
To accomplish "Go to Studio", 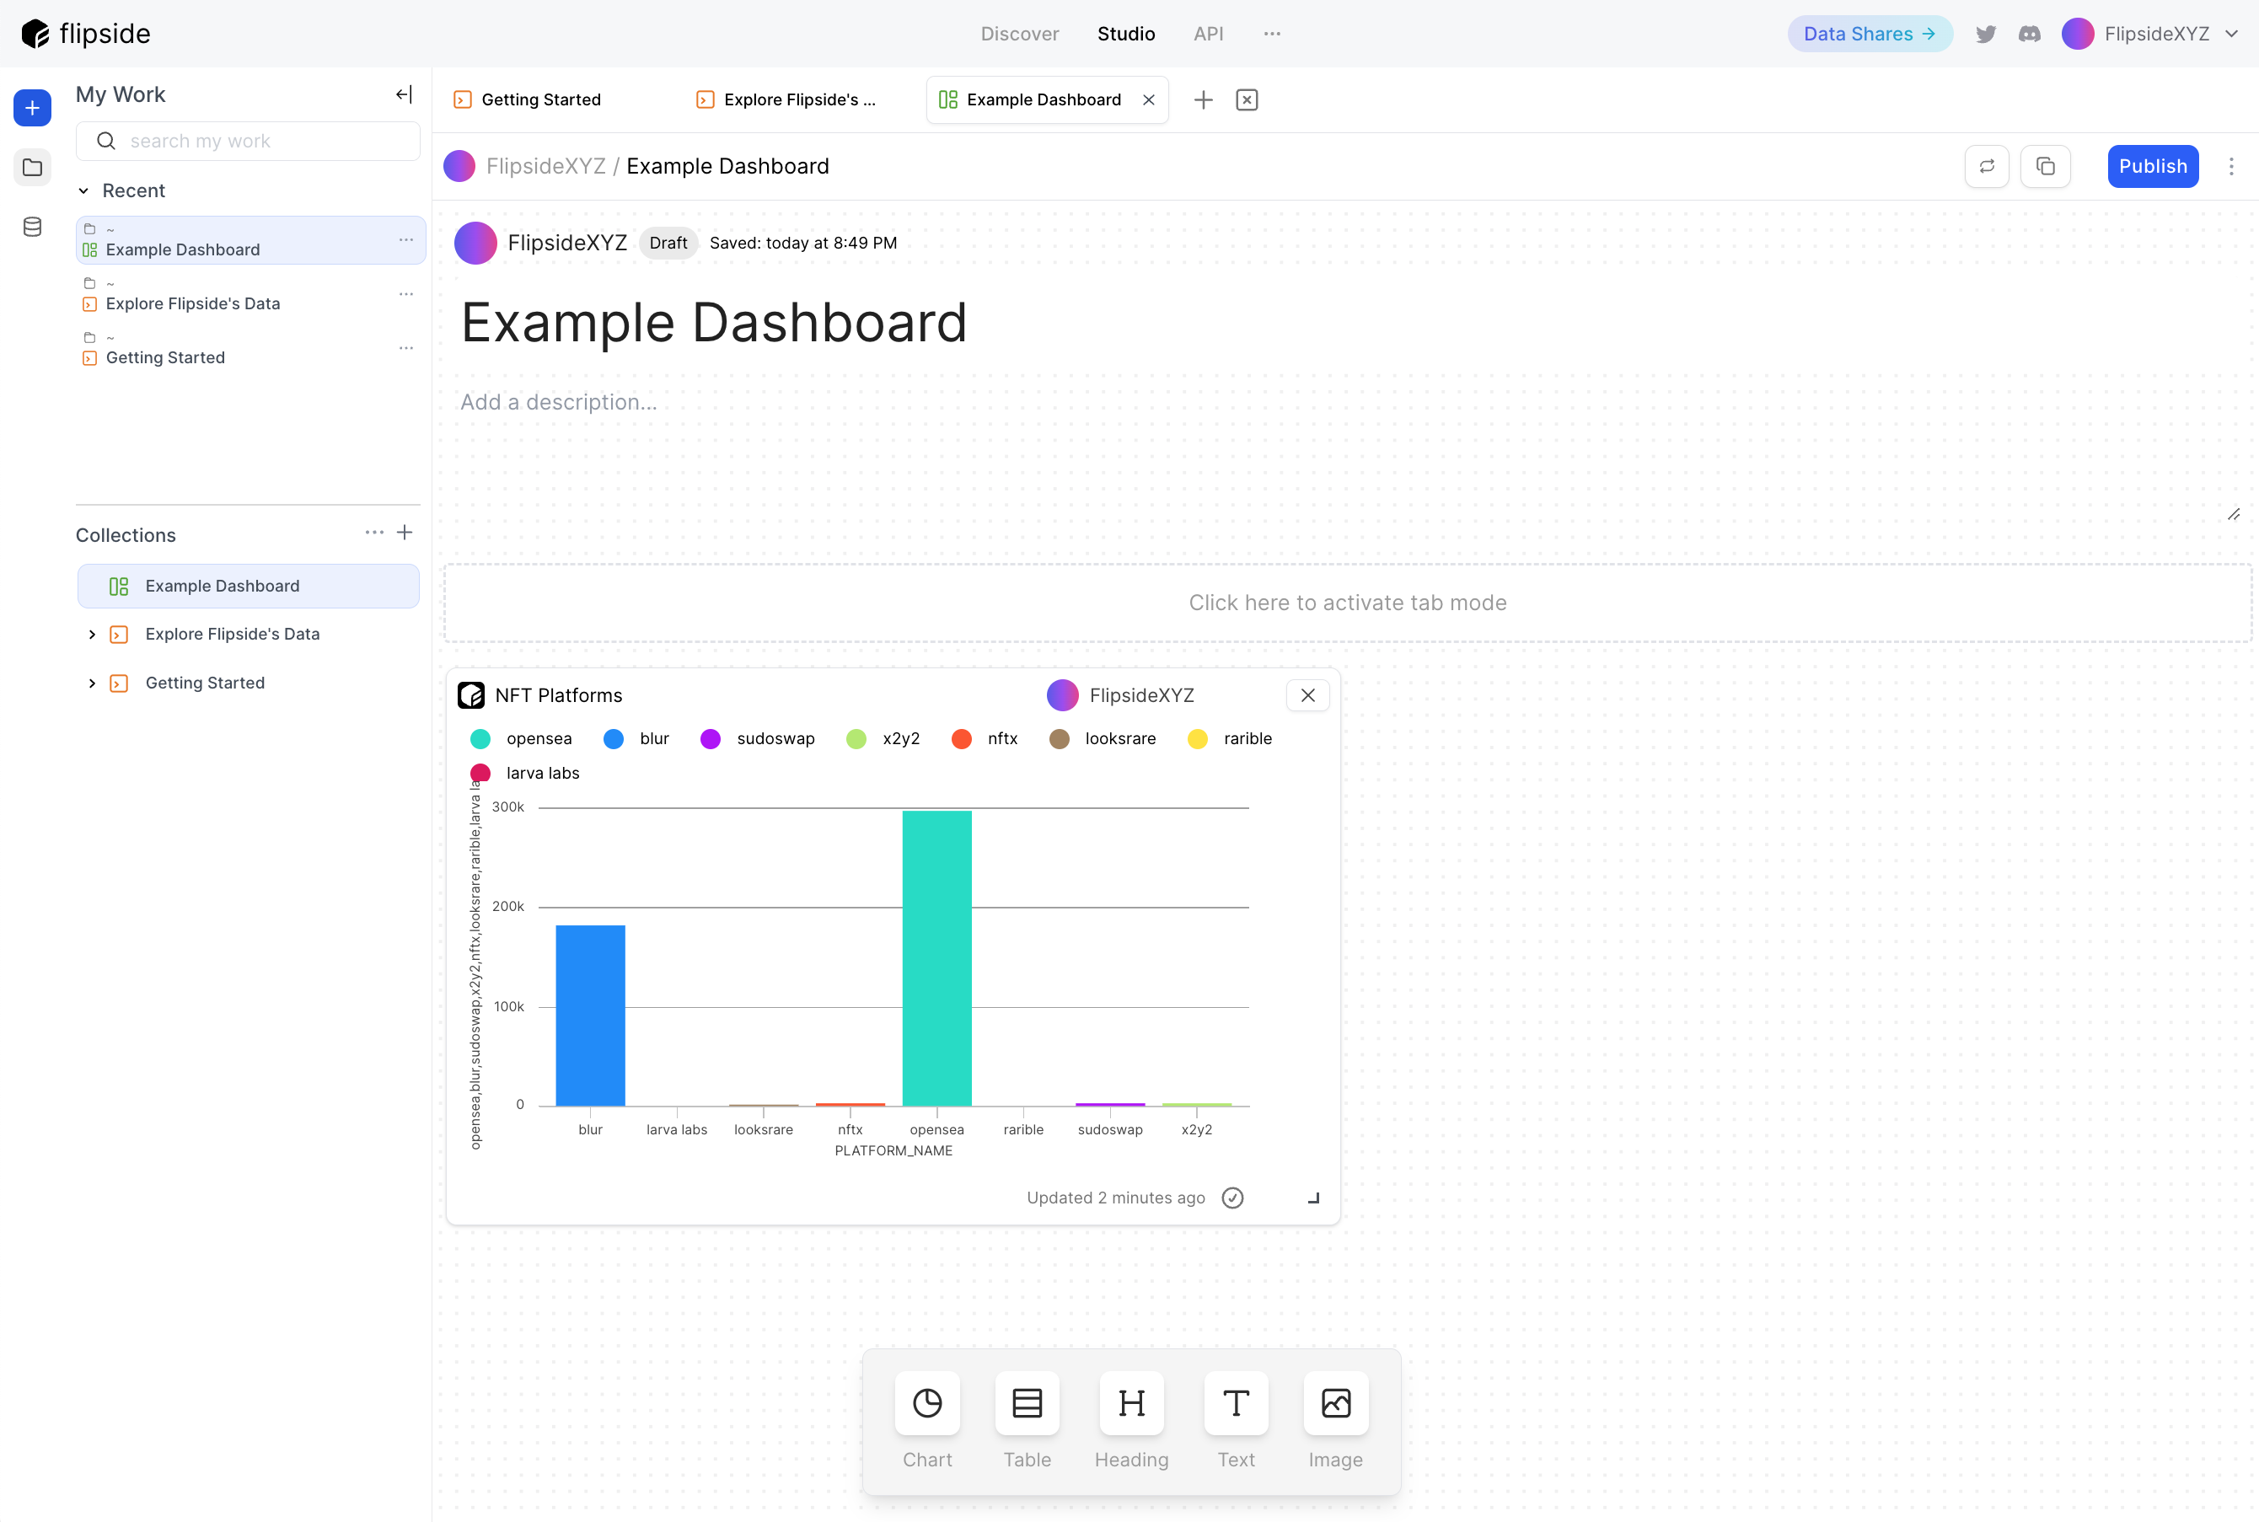I will click(x=1126, y=34).
